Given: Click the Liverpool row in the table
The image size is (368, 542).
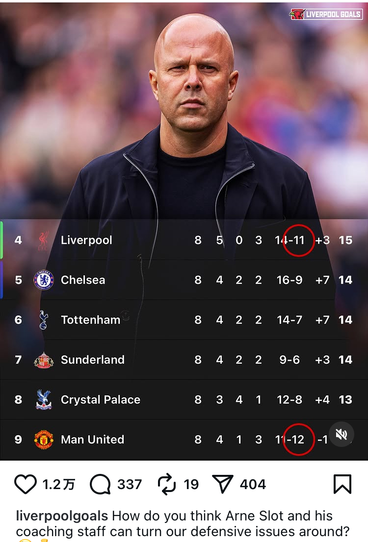Looking at the screenshot, I should (x=147, y=240).
